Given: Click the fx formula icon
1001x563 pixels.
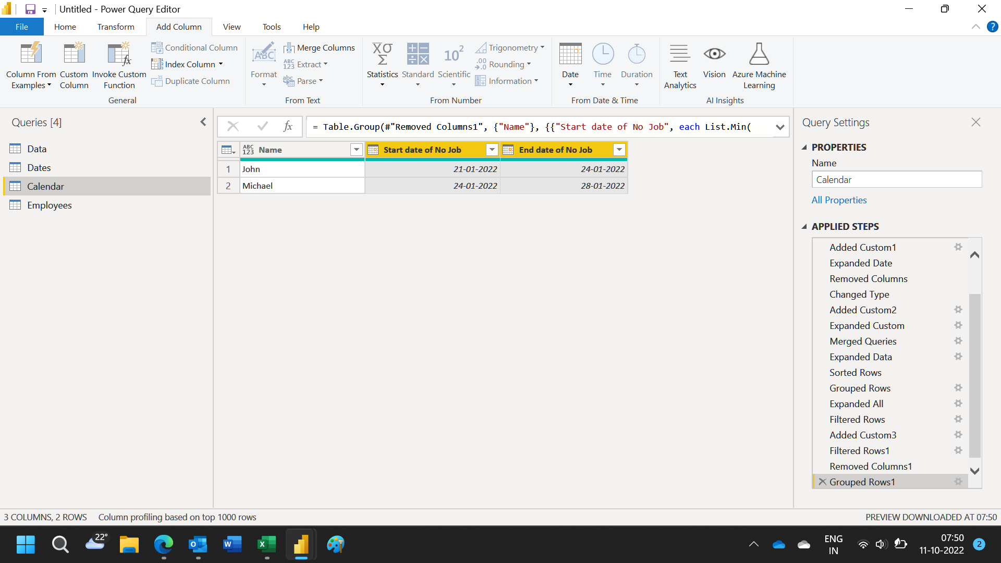Looking at the screenshot, I should [x=288, y=127].
